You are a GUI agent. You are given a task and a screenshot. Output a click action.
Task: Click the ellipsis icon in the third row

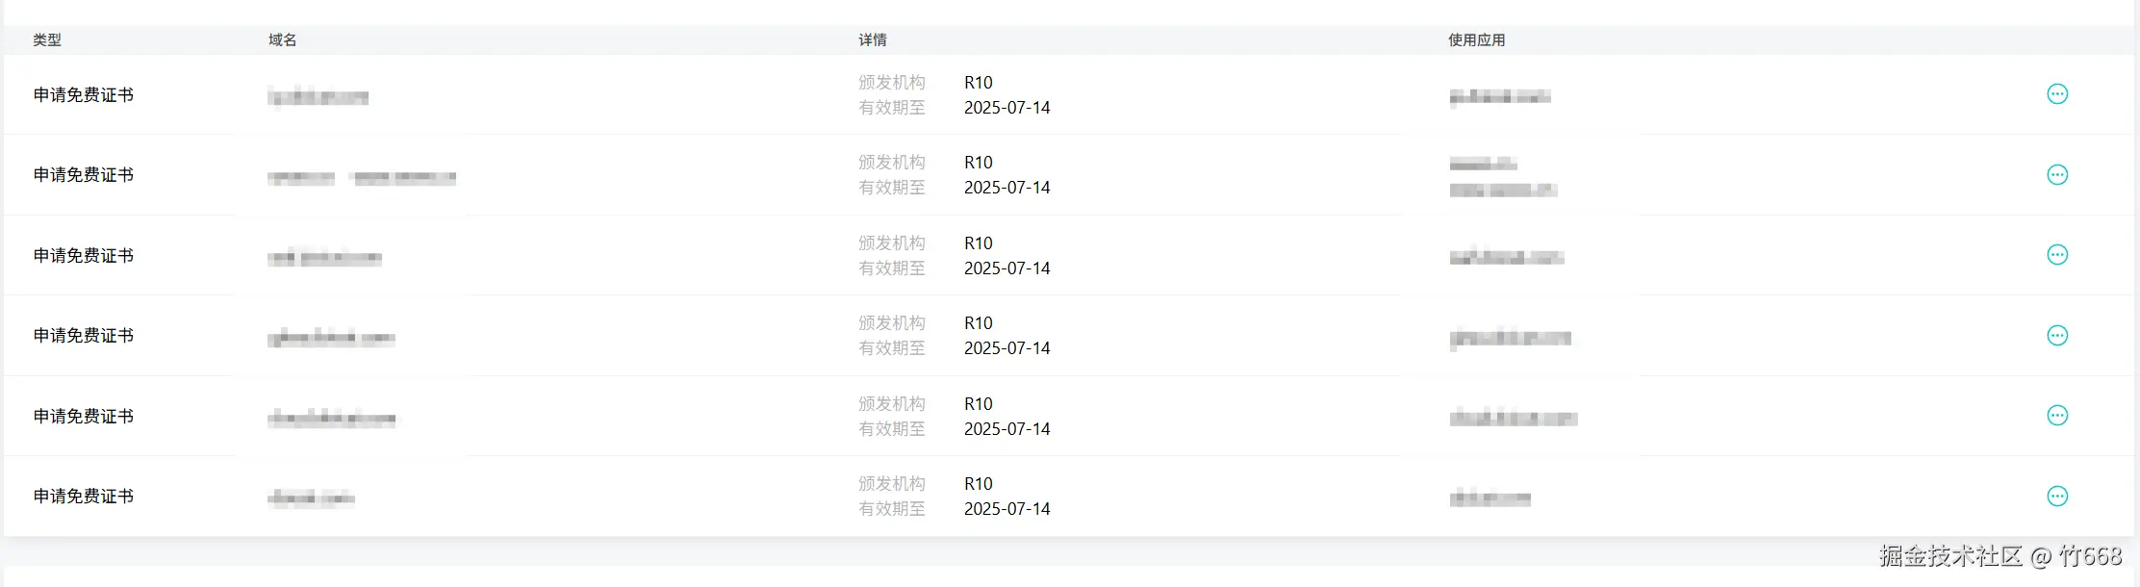pyautogui.click(x=2056, y=255)
